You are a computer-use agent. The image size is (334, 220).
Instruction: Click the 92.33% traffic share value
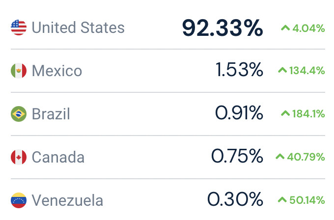tap(223, 28)
